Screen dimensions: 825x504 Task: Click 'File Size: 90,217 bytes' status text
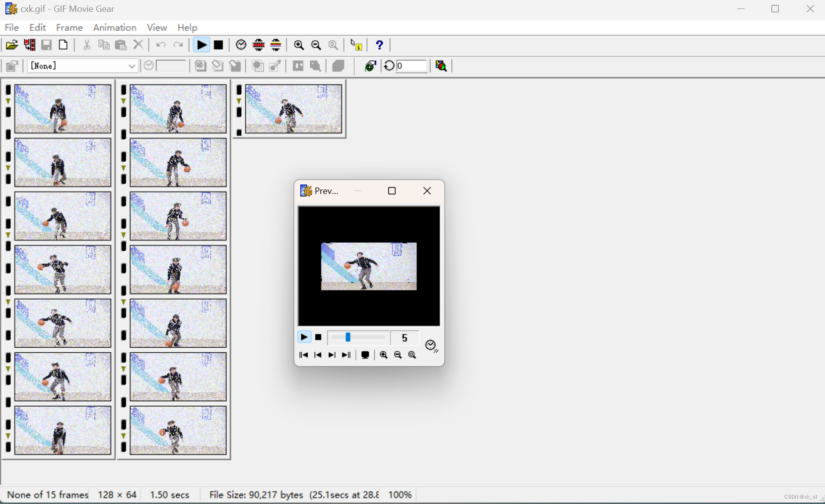click(x=256, y=495)
